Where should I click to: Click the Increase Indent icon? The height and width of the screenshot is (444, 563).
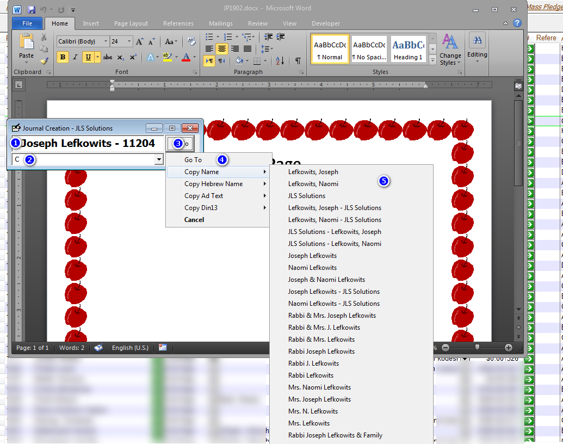[281, 36]
